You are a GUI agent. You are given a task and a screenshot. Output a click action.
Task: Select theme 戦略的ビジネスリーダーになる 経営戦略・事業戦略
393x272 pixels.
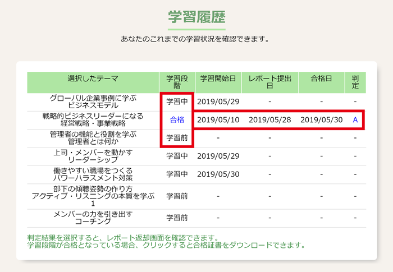click(93, 119)
